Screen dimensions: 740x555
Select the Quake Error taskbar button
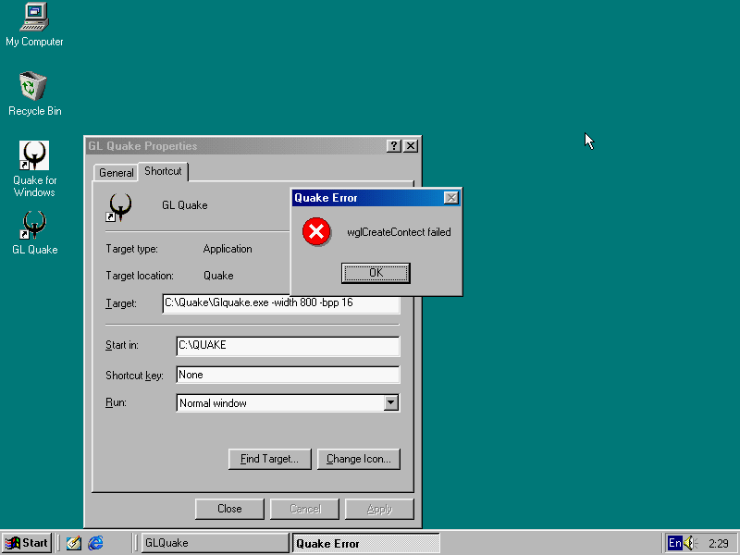coord(365,543)
